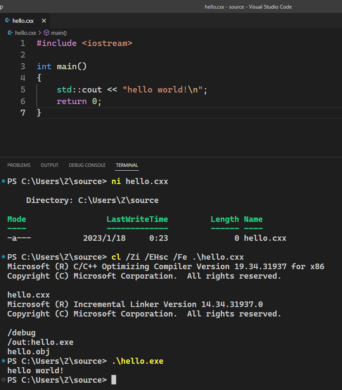342x390 pixels.
Task: Click the C++ file icon on hello.cxx tab
Action: 7,21
